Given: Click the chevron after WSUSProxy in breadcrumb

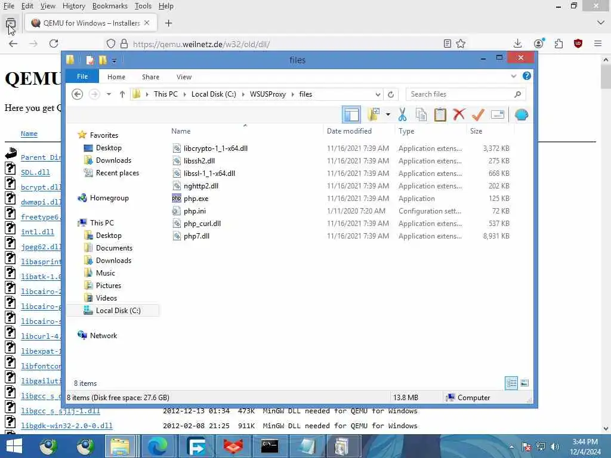Looking at the screenshot, I should point(292,94).
